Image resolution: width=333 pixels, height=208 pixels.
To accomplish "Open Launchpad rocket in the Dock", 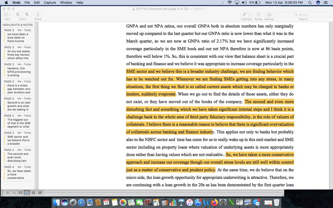I will point(73,202).
